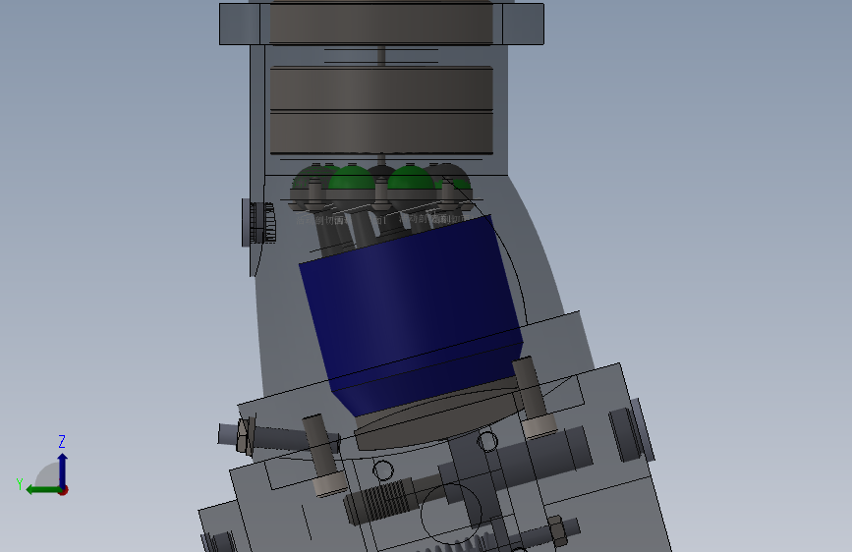Click the red X axis dot on the triad

(x=64, y=490)
